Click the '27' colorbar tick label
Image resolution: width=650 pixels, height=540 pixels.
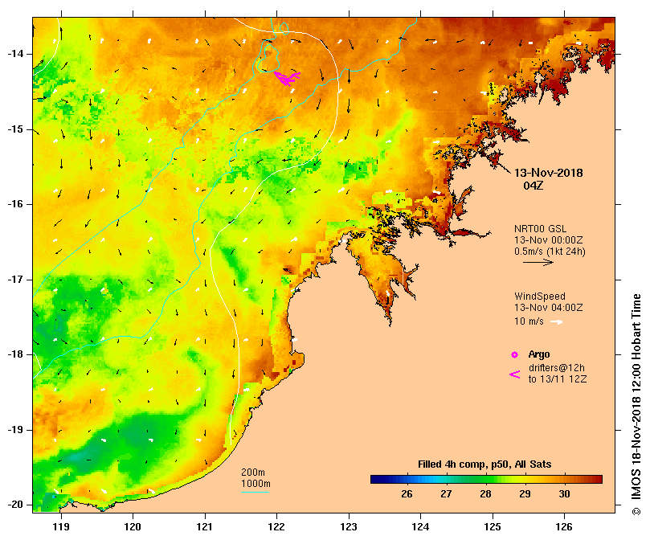(x=446, y=494)
